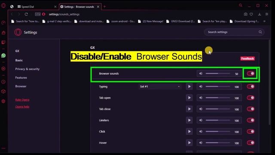Screen dimensions: 275x155
Task: Play the Tab close sound preview
Action: tap(189, 109)
